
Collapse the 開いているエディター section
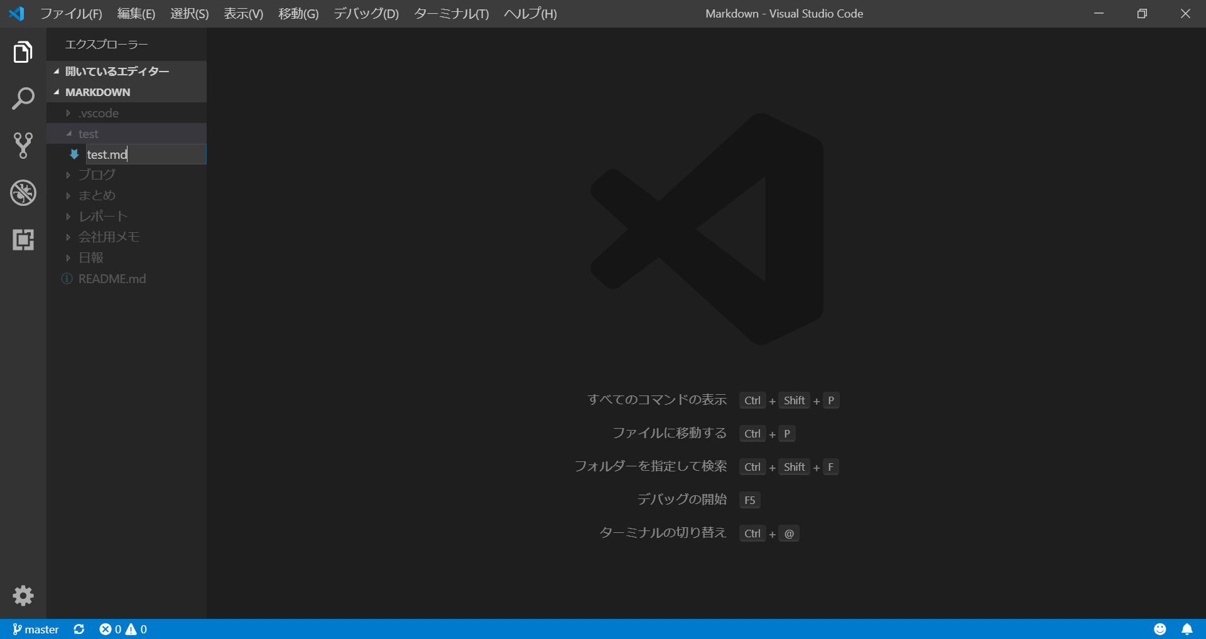126,71
